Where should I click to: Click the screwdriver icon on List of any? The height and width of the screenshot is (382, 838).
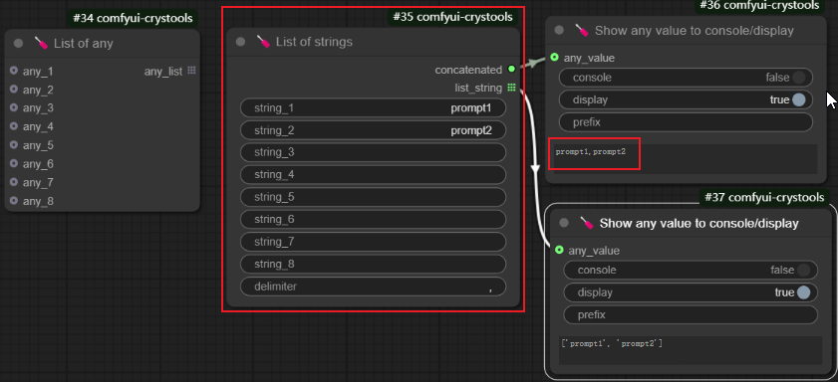pyautogui.click(x=41, y=43)
